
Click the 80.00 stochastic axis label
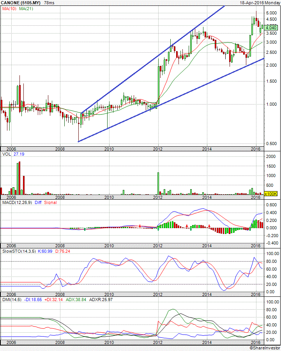point(272,261)
